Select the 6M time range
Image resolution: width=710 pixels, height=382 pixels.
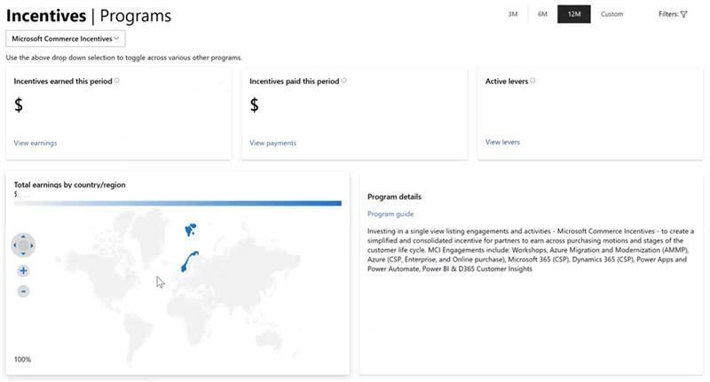(542, 14)
